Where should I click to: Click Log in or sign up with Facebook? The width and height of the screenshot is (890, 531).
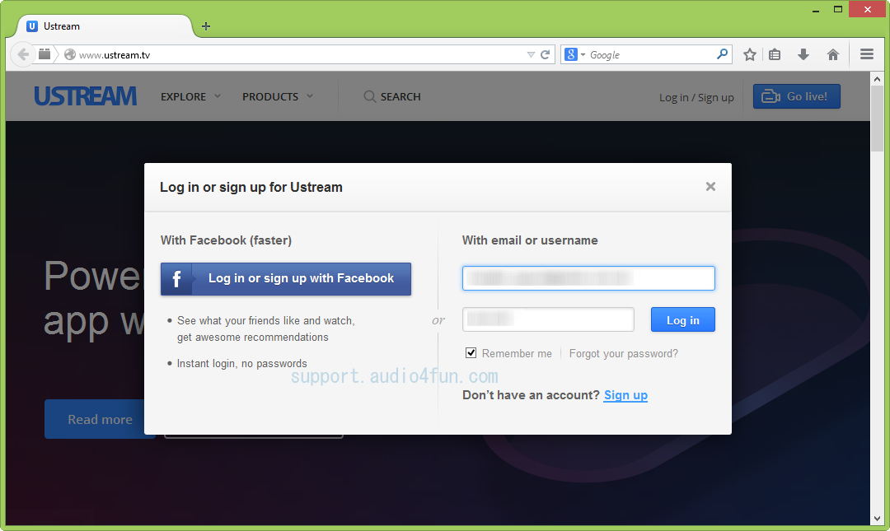click(x=285, y=278)
